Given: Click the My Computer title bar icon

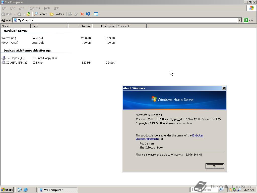Looking at the screenshot, I should 3,2.
